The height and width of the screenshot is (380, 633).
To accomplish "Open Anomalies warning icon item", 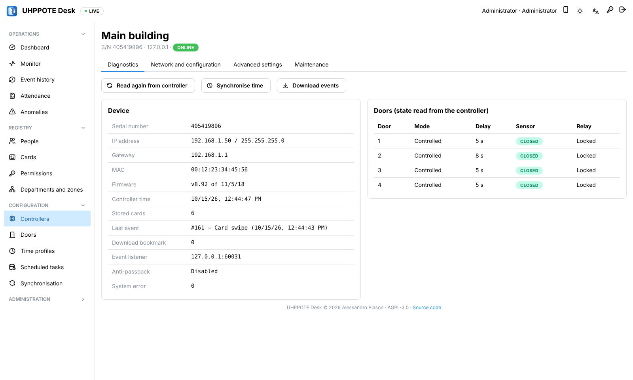I will pos(12,112).
